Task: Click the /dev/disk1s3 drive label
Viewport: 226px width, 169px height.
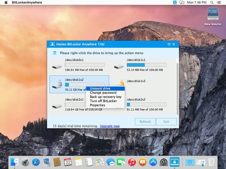Action: (x=136, y=81)
